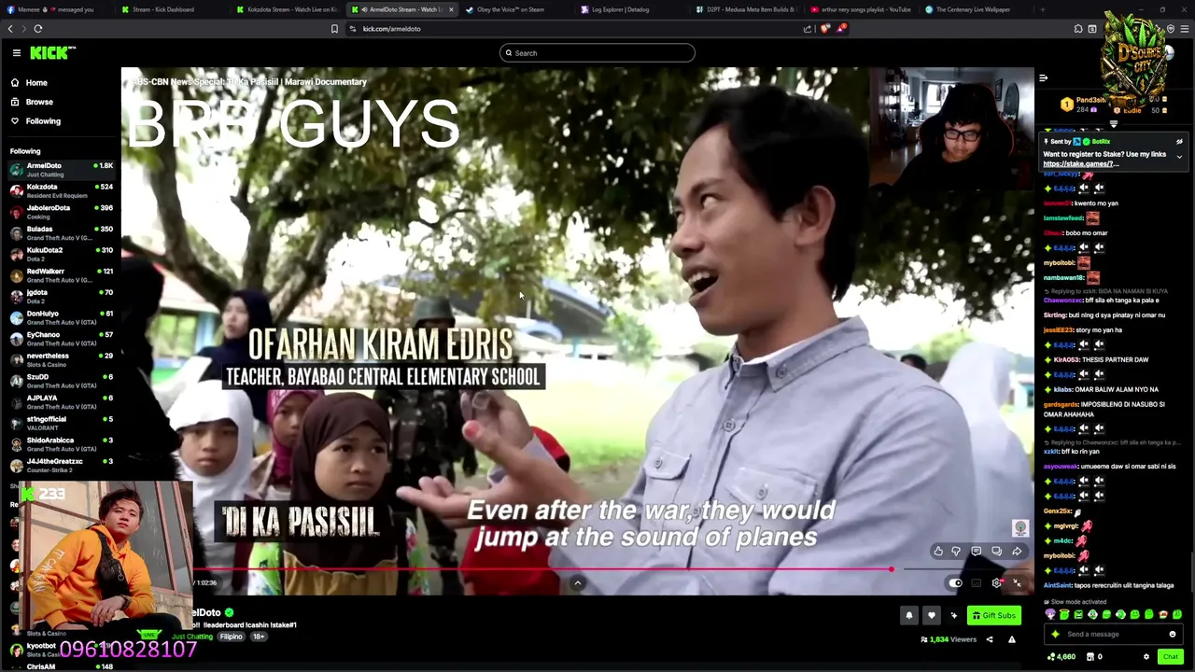Screen dimensions: 1195x672
Task: Select the Filipino language tag
Action: (231, 637)
